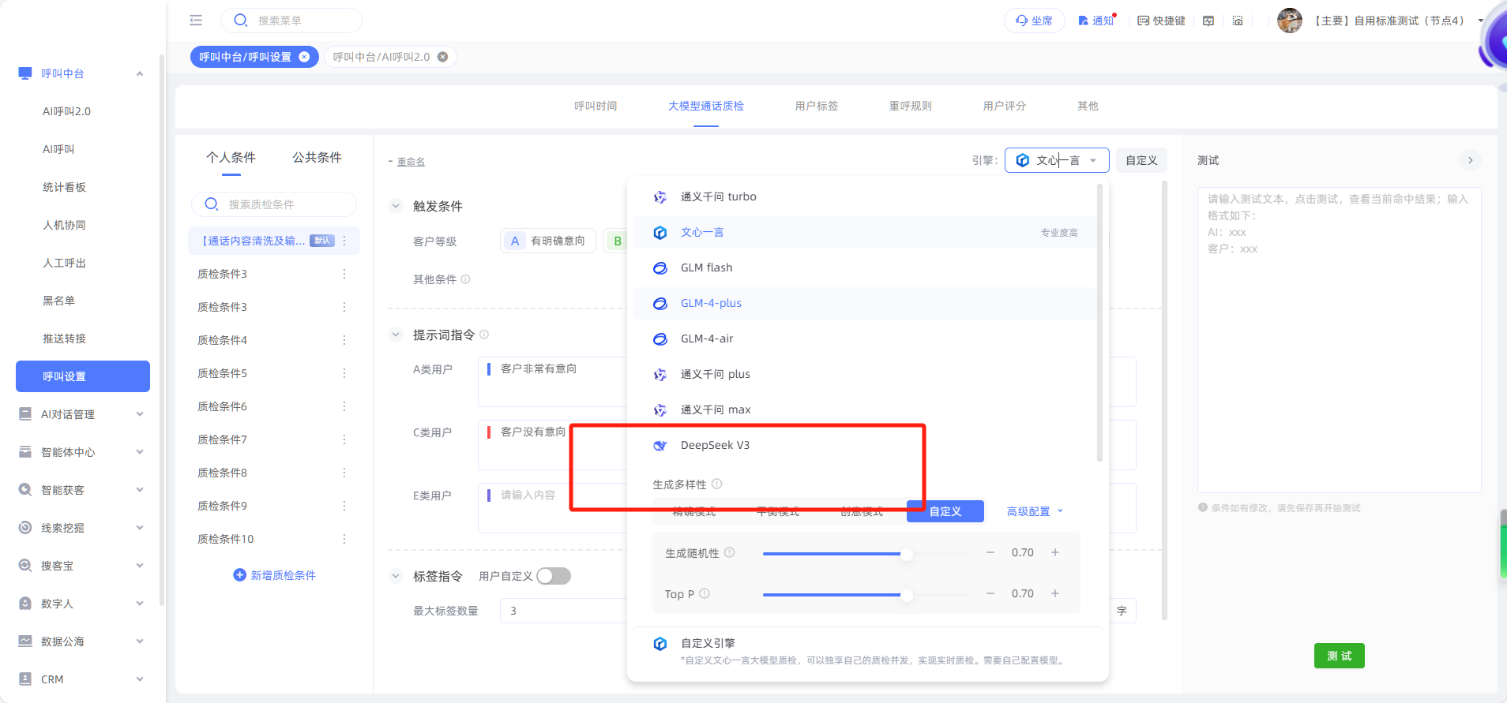The image size is (1507, 703).
Task: Open more options for 质检条件6
Action: pyautogui.click(x=344, y=406)
